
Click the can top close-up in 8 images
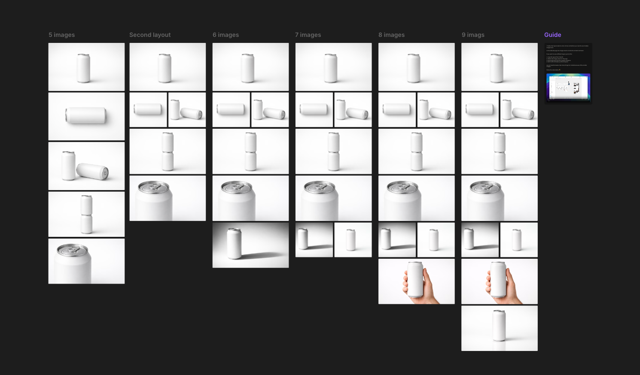click(416, 198)
